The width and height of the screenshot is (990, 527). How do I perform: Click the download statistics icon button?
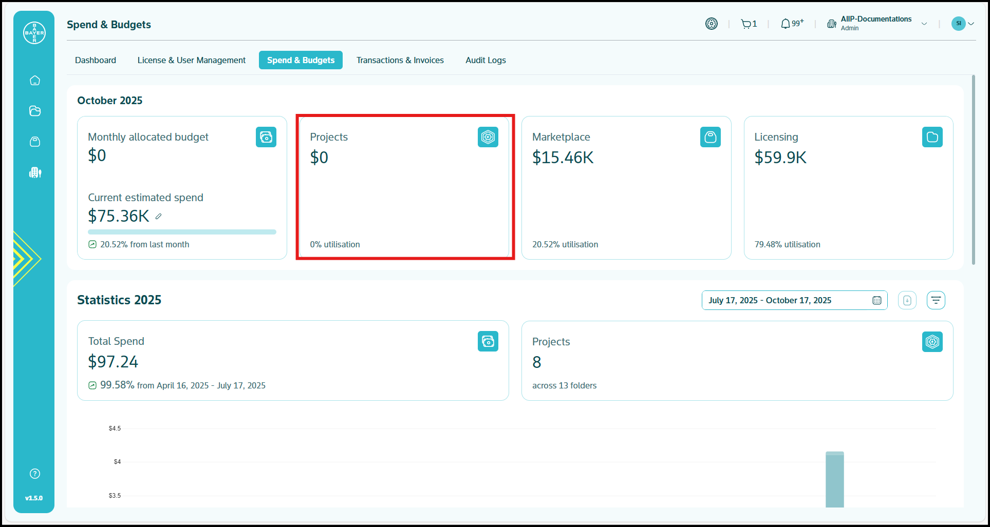[x=907, y=300]
